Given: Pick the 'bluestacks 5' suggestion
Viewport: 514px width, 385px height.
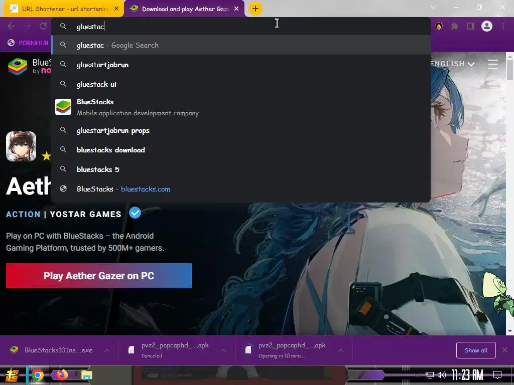Looking at the screenshot, I should point(241,169).
